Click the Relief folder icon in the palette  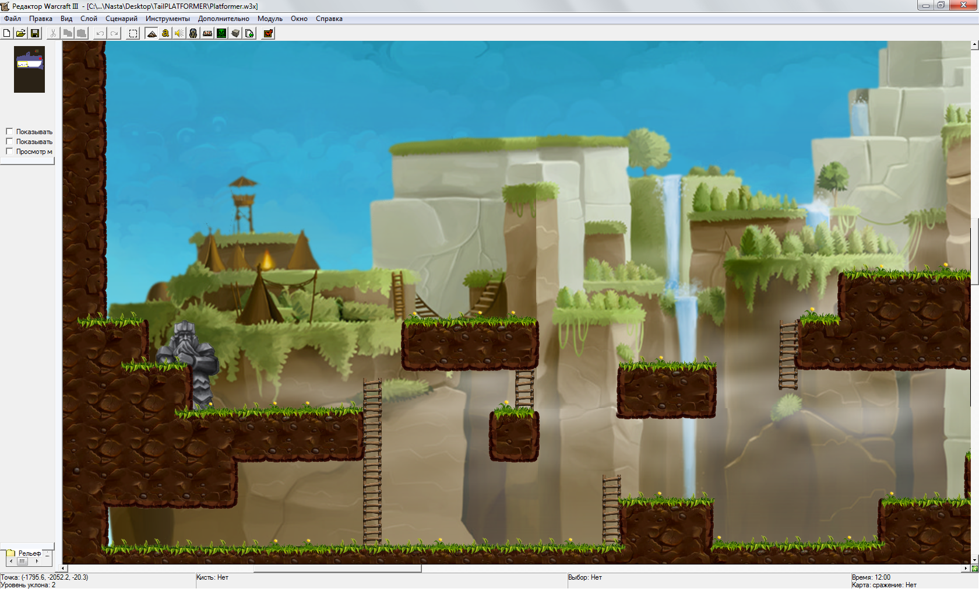point(10,553)
